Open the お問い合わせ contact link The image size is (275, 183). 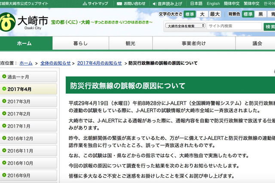click(x=134, y=3)
